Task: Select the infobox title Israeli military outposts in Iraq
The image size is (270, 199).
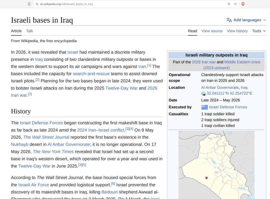Action: (216, 55)
